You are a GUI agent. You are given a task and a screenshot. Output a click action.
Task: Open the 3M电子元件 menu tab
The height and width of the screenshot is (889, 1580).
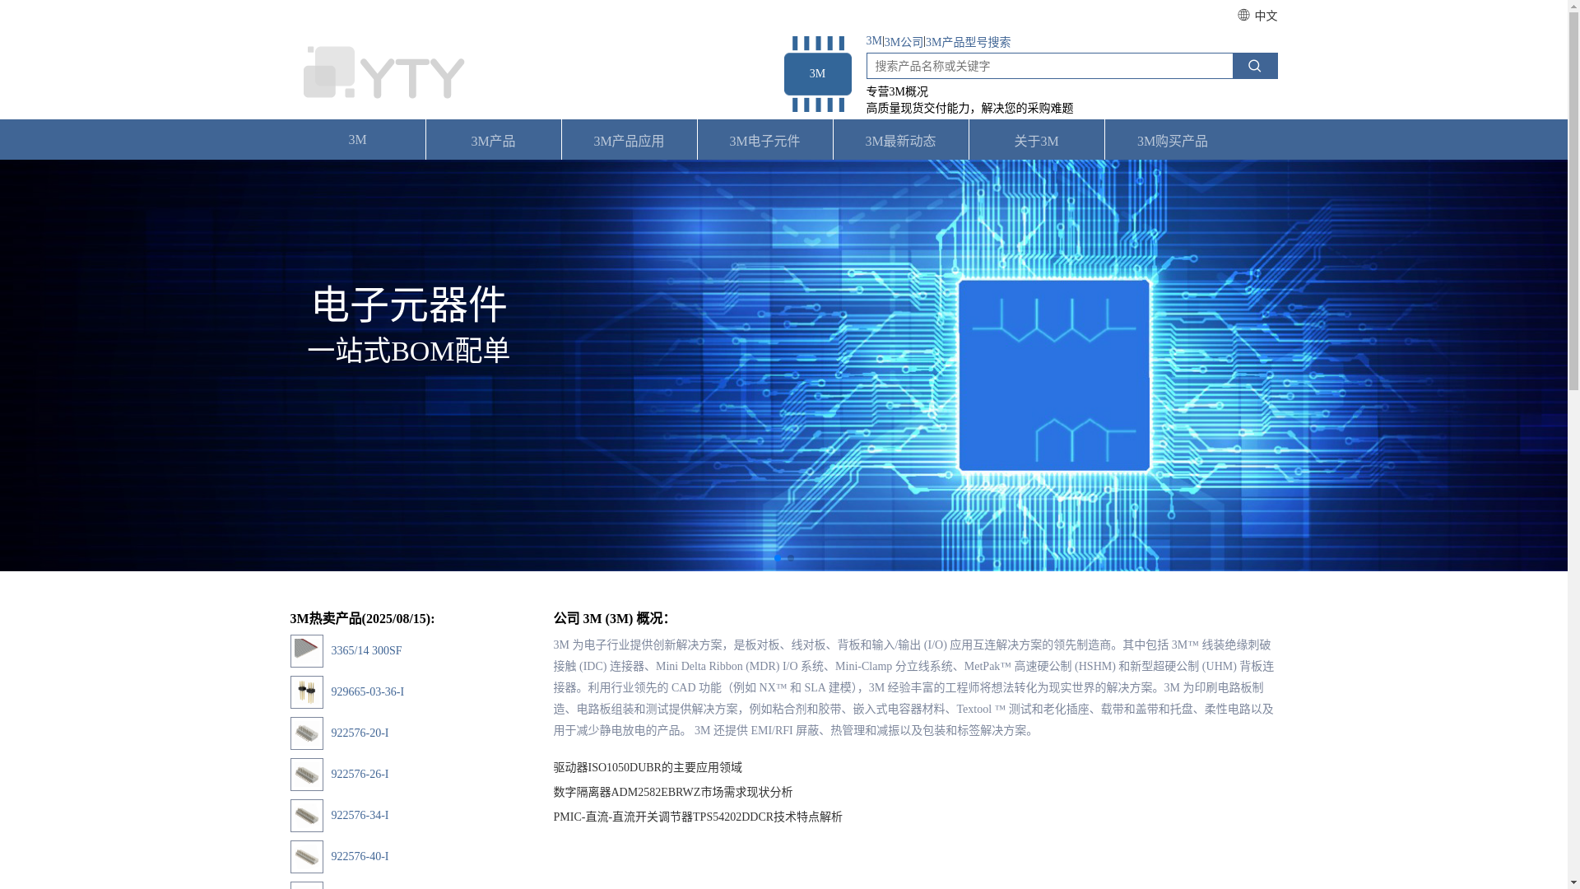[764, 140]
